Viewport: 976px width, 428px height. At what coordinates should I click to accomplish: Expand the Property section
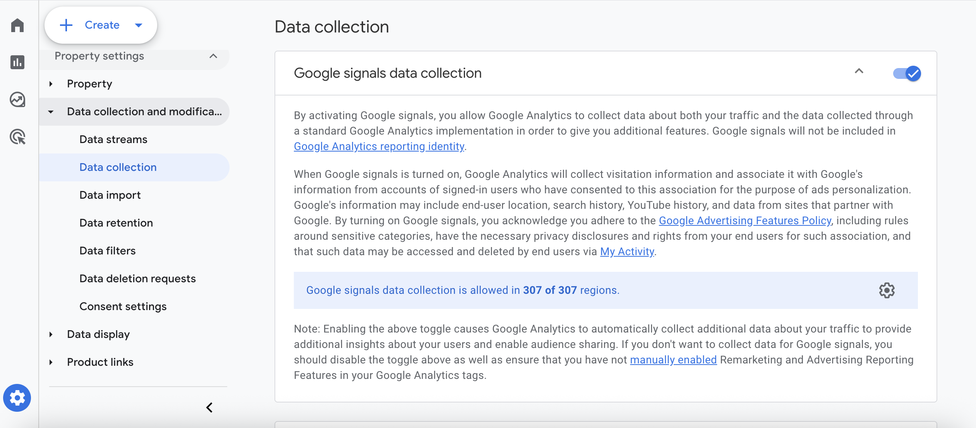pos(51,84)
